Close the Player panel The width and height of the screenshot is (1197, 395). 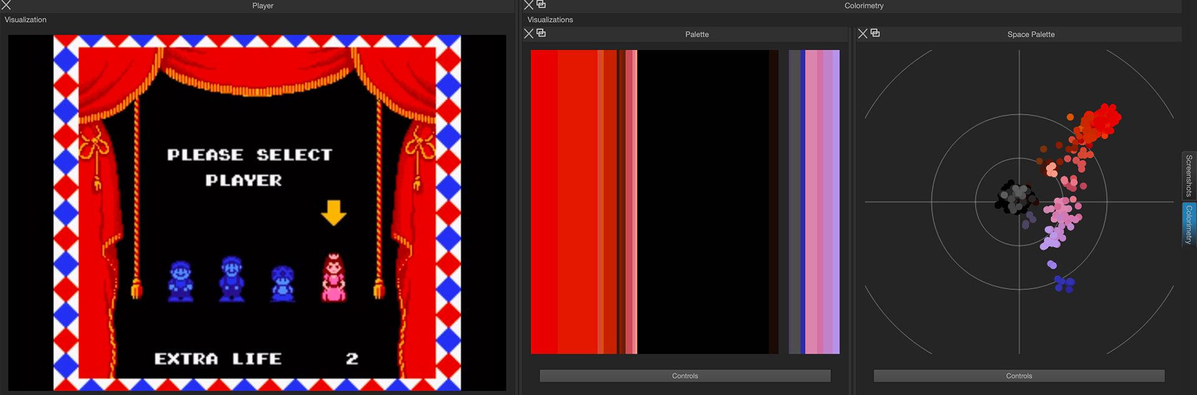tap(6, 5)
